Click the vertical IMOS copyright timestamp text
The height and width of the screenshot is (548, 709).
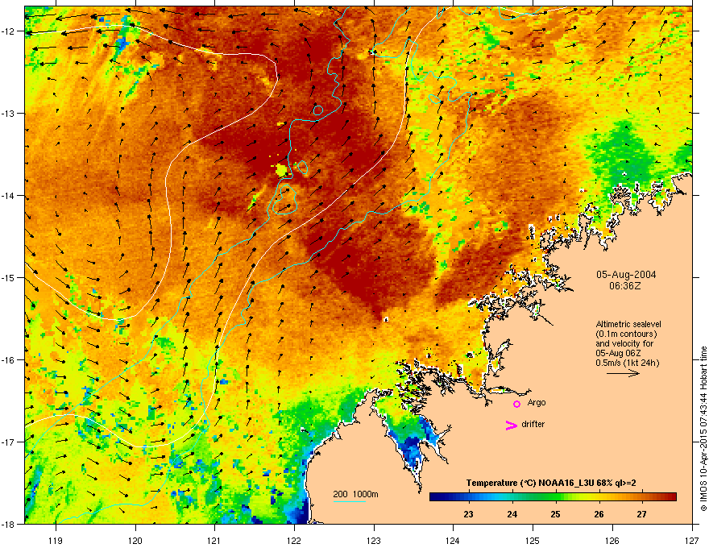[x=703, y=429]
